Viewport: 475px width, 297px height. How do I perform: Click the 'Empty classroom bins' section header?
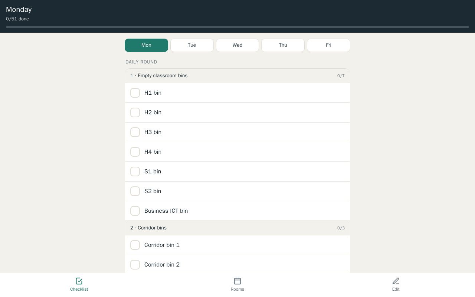(x=237, y=76)
